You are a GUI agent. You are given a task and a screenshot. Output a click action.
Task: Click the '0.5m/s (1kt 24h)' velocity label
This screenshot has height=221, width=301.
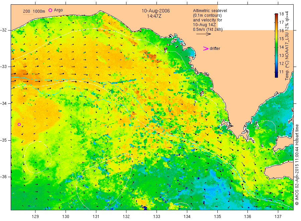tap(208, 29)
